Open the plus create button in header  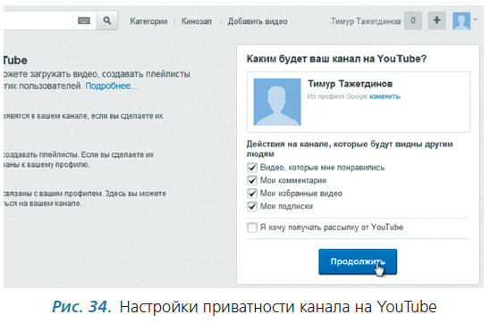tap(436, 21)
